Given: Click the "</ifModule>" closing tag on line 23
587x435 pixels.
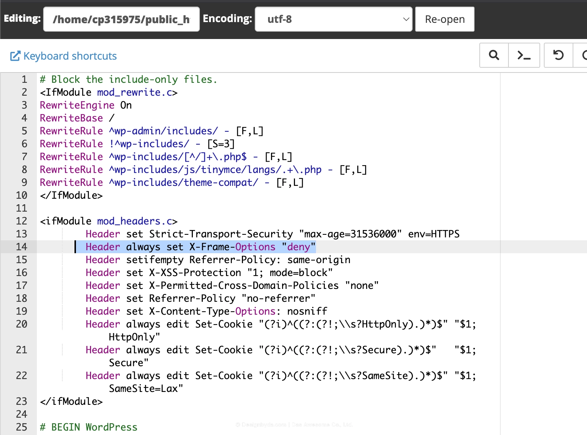Looking at the screenshot, I should (x=71, y=402).
